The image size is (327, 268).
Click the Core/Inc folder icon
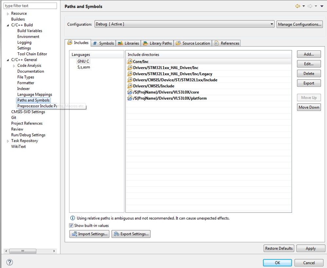pos(130,61)
